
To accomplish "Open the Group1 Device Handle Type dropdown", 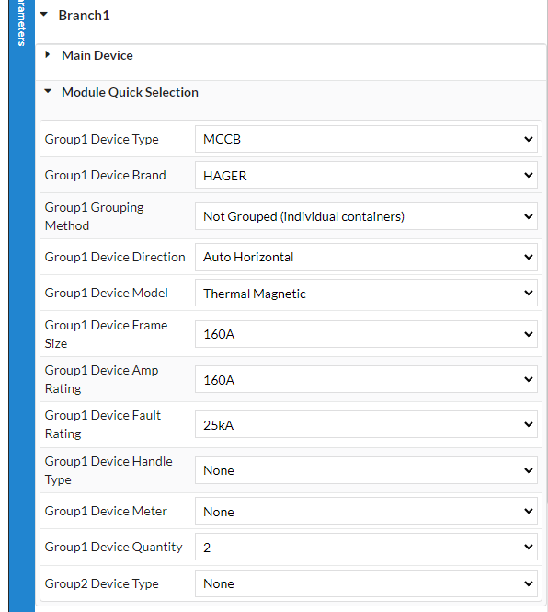I will pyautogui.click(x=366, y=470).
